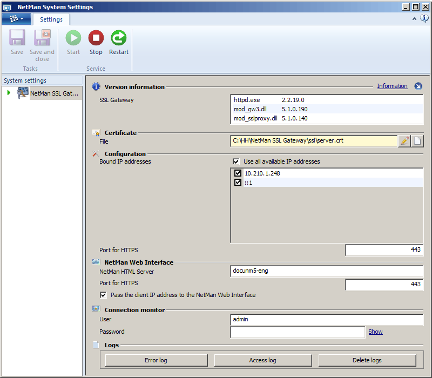Switch to the Settings tab
This screenshot has height=378, width=432.
tap(51, 18)
